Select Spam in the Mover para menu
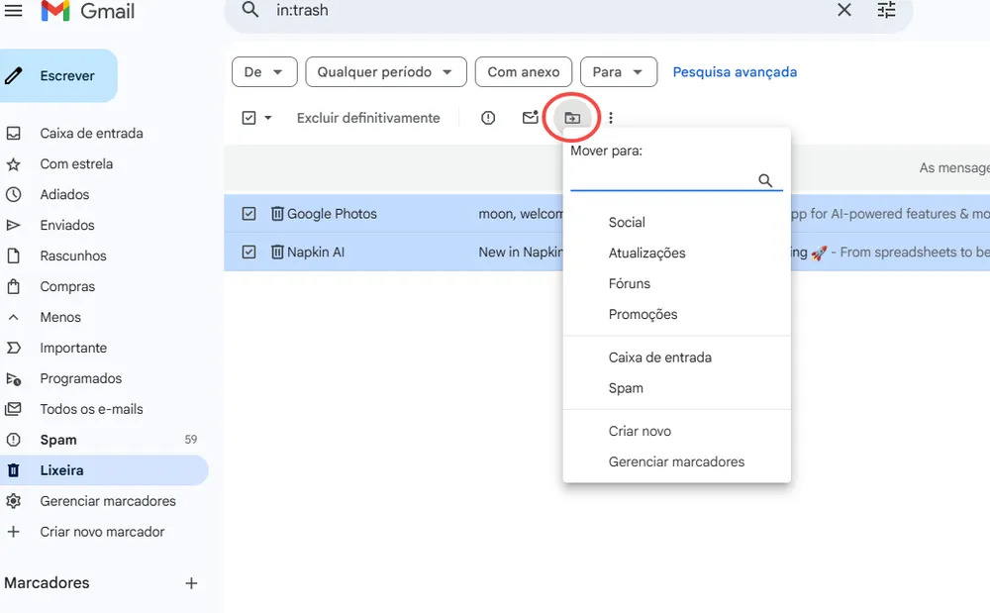The width and height of the screenshot is (990, 613). pos(625,387)
